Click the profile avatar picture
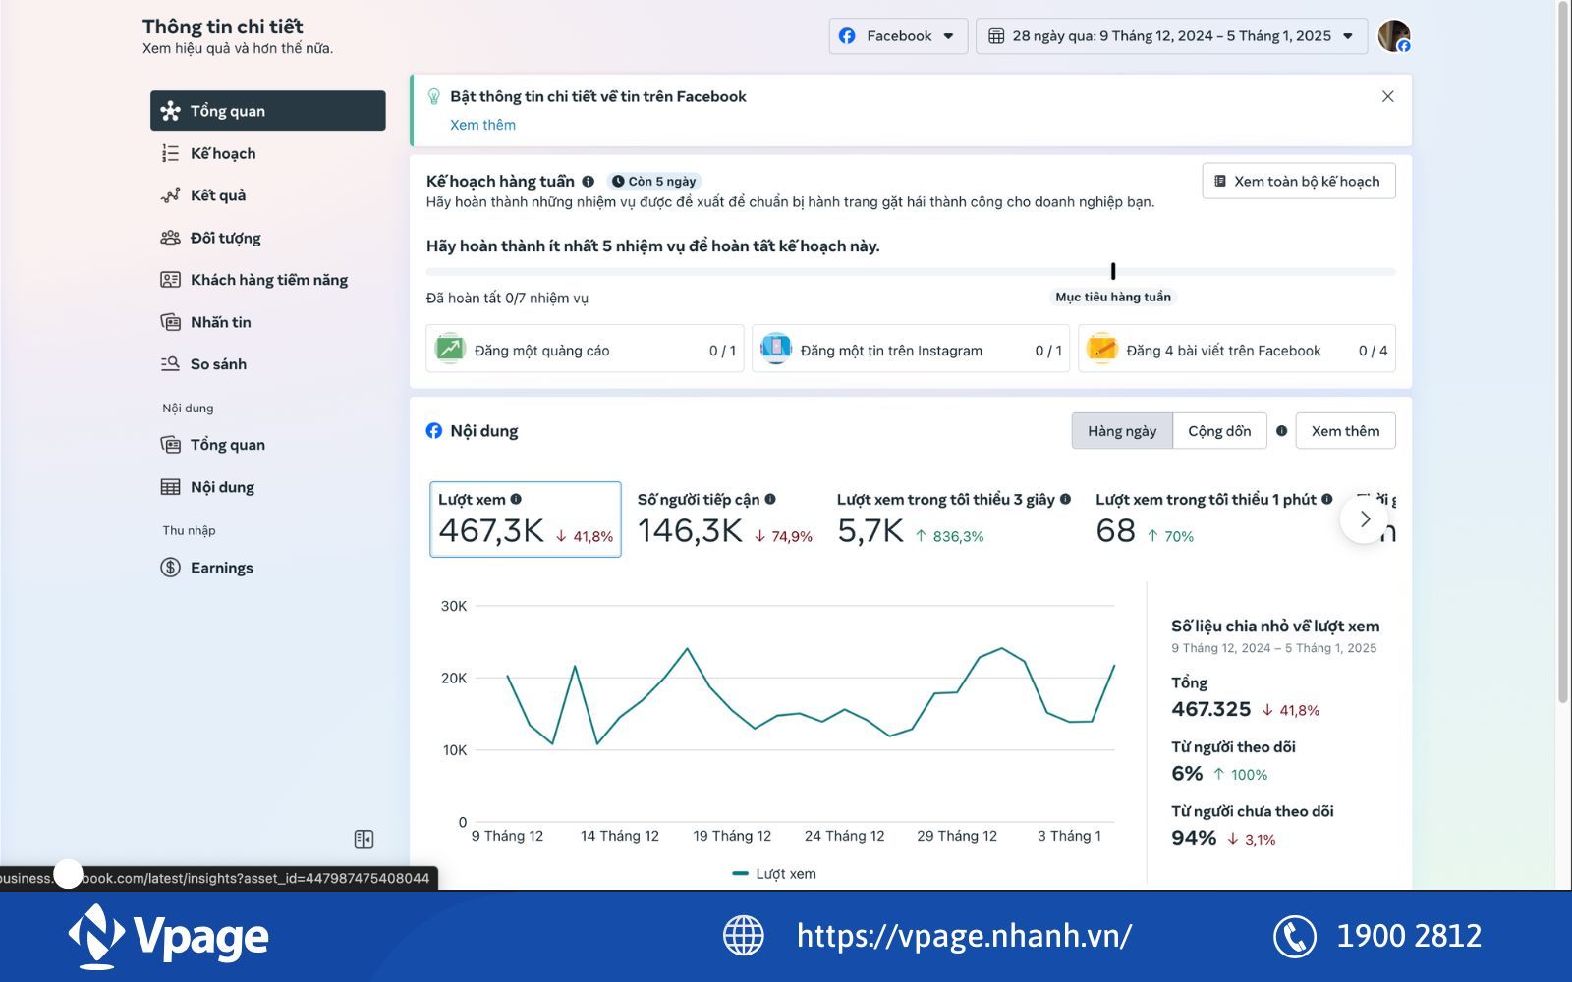 (1394, 36)
